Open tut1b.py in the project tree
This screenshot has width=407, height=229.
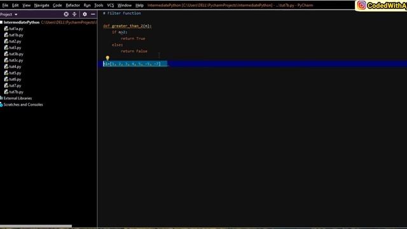point(16,35)
